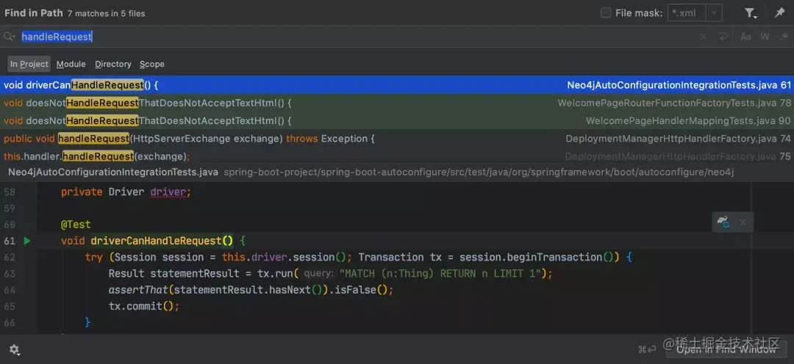Click the spring-boot-project preview file path
Screen dimensions: 794x364
tap(479, 172)
